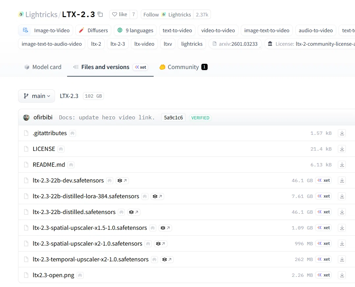The width and height of the screenshot is (355, 287).
Task: Click the safe-scan badge next to README.md
Action: [x=71, y=165]
